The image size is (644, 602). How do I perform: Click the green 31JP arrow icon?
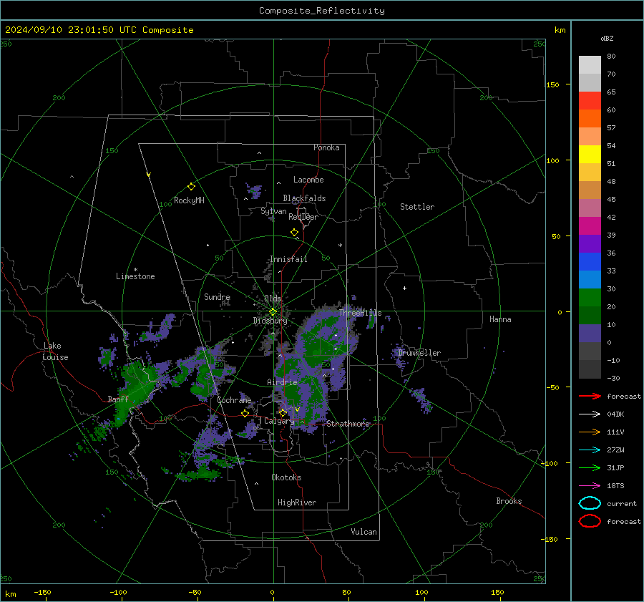(x=590, y=467)
